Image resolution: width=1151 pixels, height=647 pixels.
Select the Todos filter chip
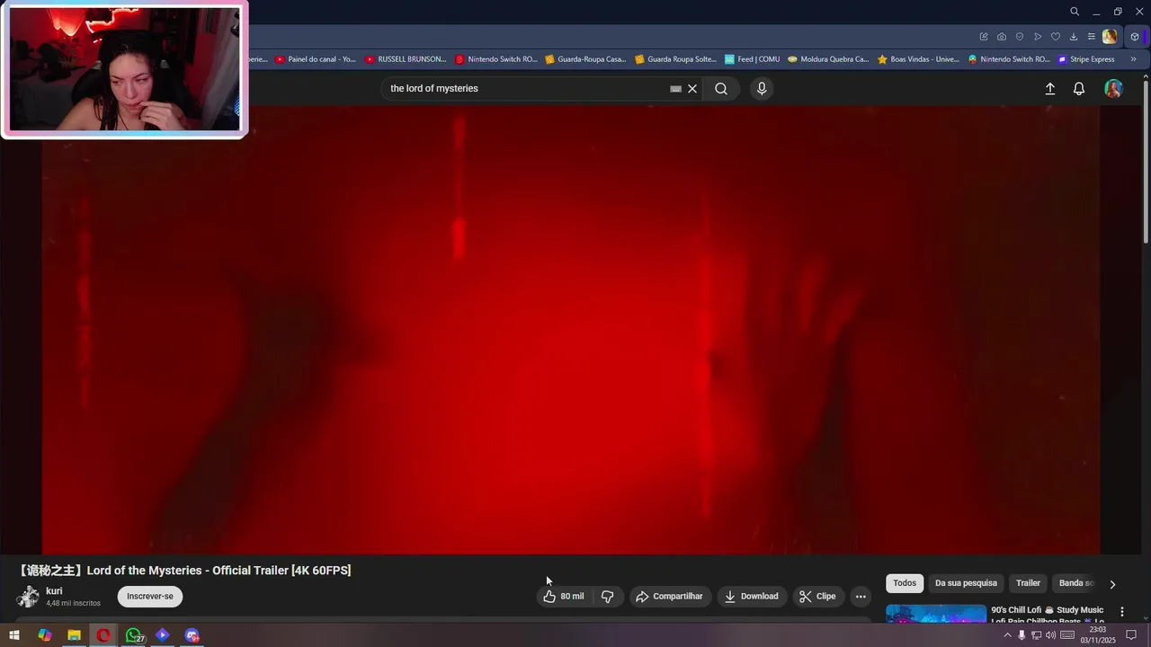coord(905,583)
